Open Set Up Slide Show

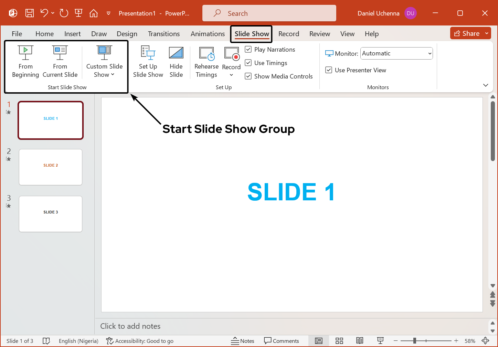click(x=148, y=61)
